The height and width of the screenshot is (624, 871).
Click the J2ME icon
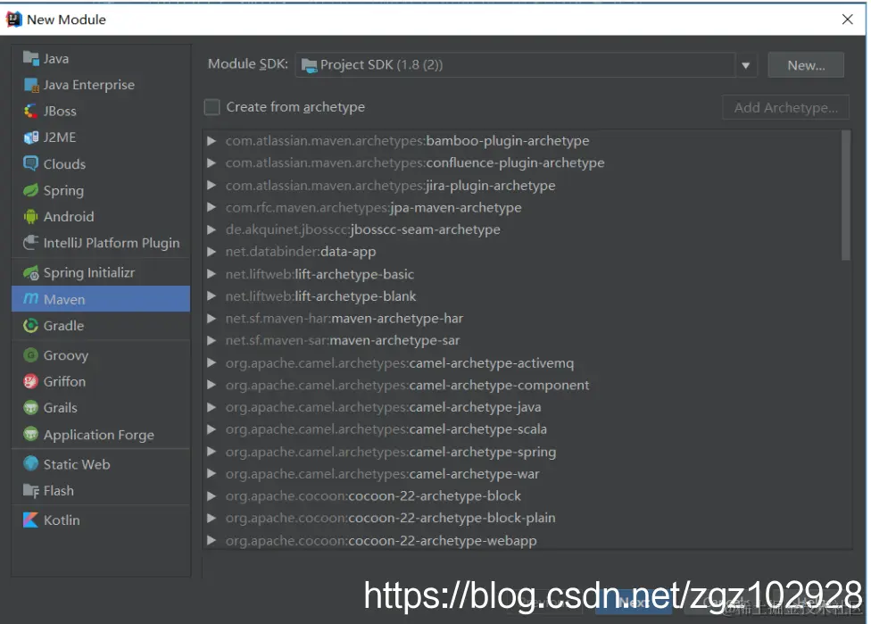click(30, 137)
